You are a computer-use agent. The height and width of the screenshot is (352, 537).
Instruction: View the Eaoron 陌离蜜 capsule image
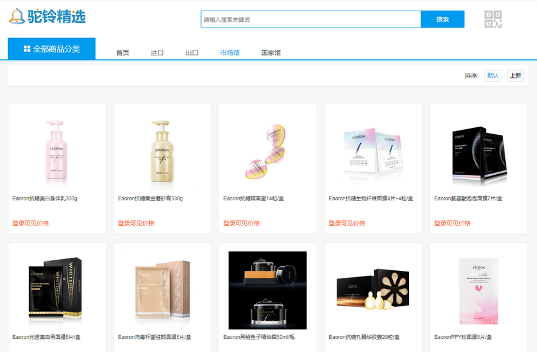tap(268, 150)
